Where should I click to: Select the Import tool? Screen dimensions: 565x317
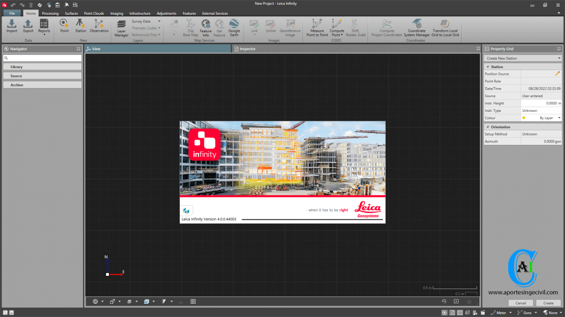[11, 27]
